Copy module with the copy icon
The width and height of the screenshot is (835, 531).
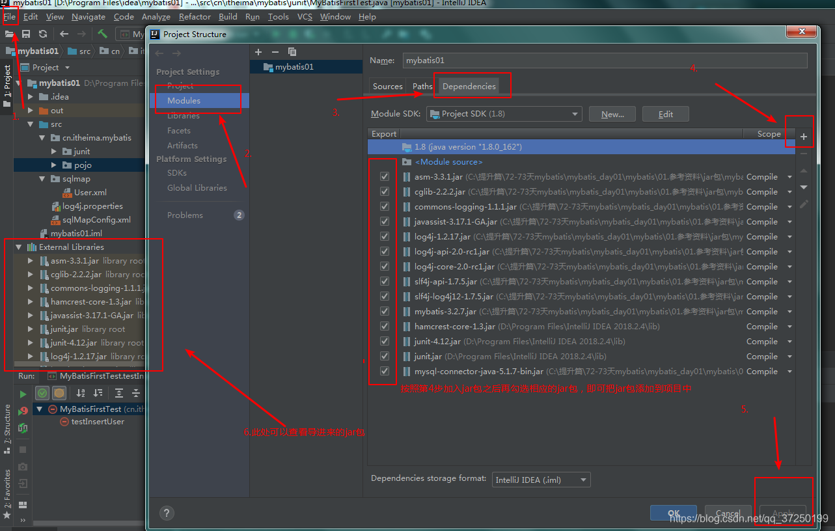292,52
